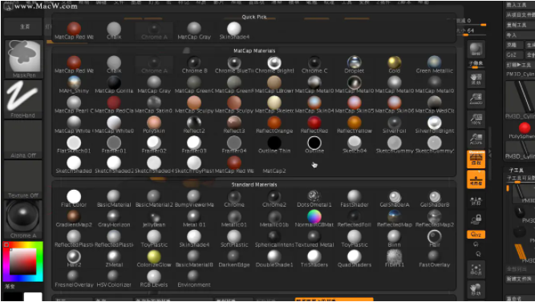Select the Flat Color standard material
Viewport: 535px width, 302px height.
(74, 199)
